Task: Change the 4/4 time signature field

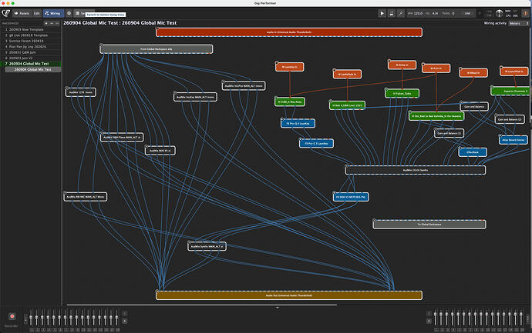Action: point(435,14)
